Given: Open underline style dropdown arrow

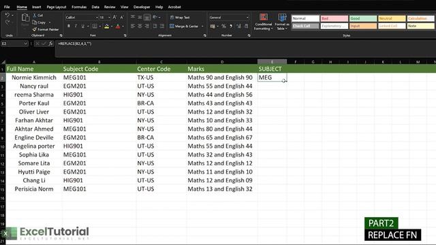Looking at the screenshot, I should [x=88, y=27].
